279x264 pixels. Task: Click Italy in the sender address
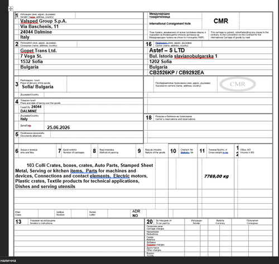coord(25,37)
